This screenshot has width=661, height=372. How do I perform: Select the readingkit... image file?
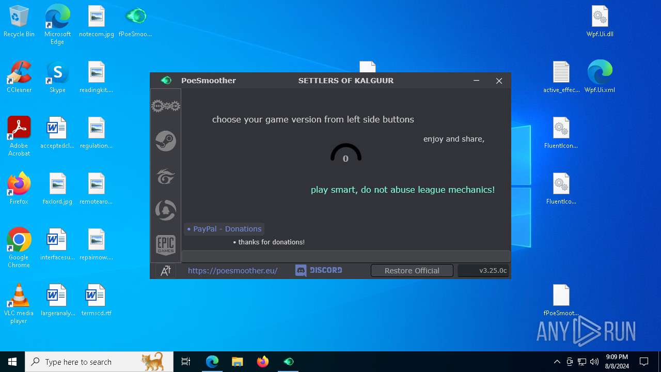(x=97, y=77)
